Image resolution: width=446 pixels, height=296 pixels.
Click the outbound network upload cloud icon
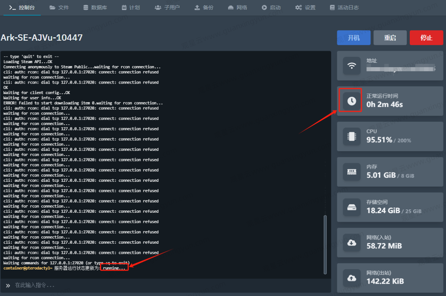click(x=351, y=278)
